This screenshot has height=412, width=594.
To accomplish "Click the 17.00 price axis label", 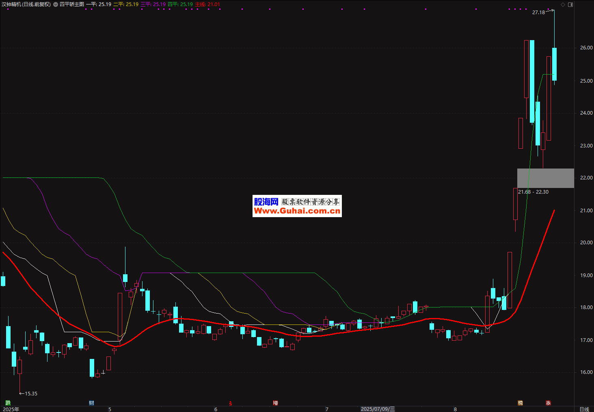I will [586, 340].
